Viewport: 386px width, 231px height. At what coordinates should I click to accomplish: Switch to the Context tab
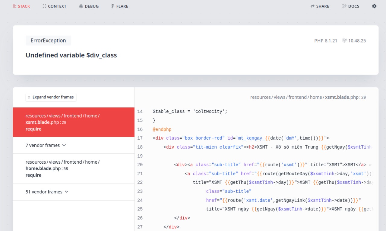pyautogui.click(x=54, y=6)
